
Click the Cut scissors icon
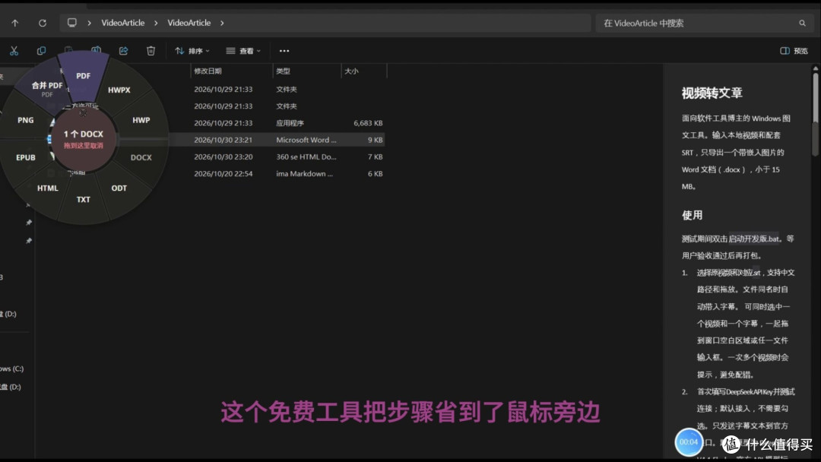[x=14, y=51]
